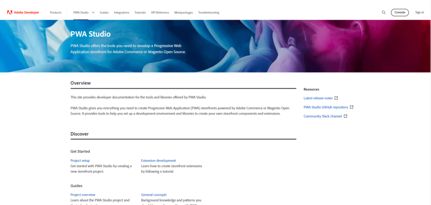Click external link icon beside PWA Studio GitHub repository
Viewport: 431px width, 205px height.
[351, 107]
